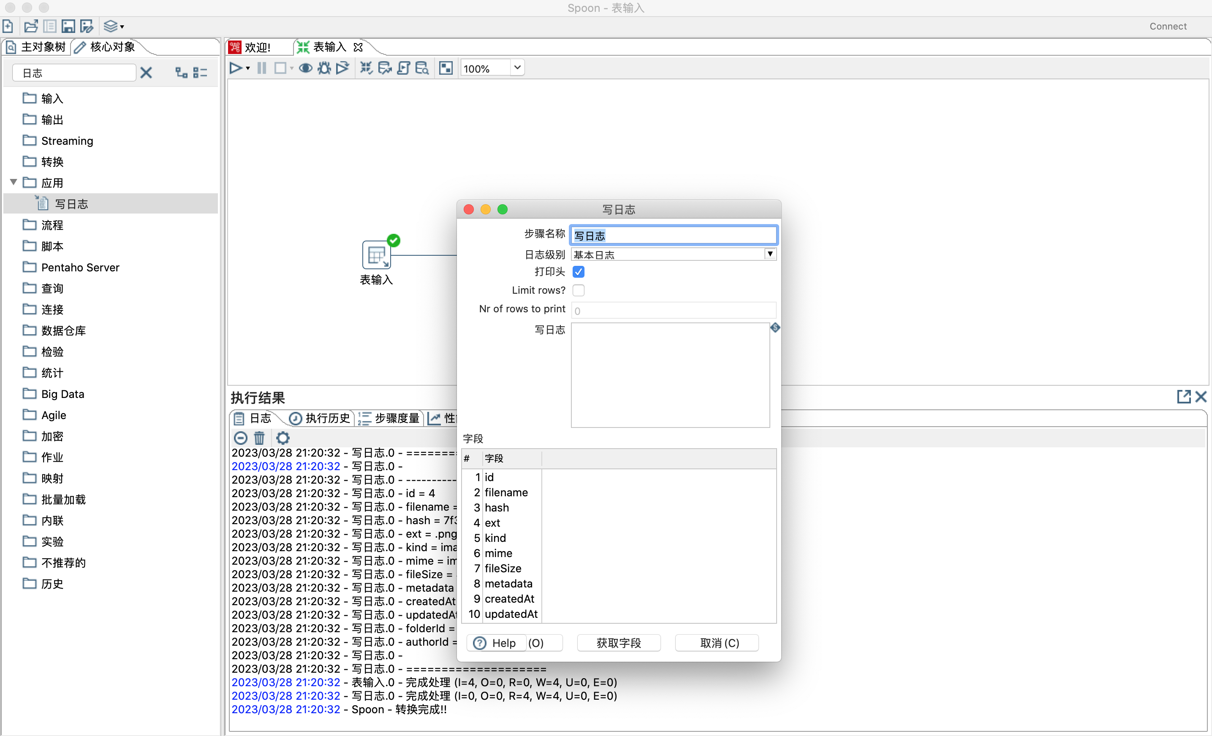Click the 取消 (C) button
Viewport: 1212px width, 736px height.
coord(719,643)
